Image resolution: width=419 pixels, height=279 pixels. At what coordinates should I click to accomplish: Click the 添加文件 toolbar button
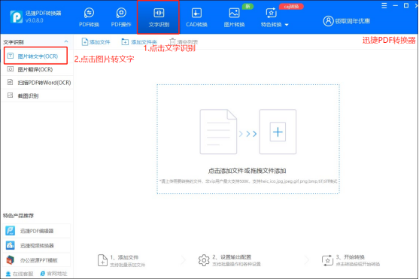[96, 42]
